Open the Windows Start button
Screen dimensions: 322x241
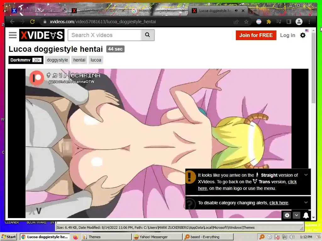click(x=8, y=237)
